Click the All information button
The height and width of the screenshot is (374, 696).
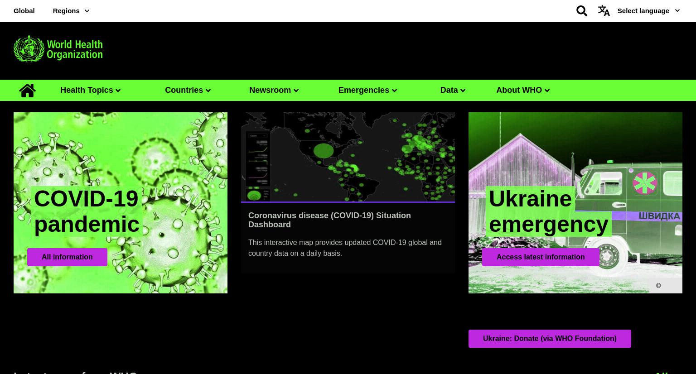[x=67, y=257]
